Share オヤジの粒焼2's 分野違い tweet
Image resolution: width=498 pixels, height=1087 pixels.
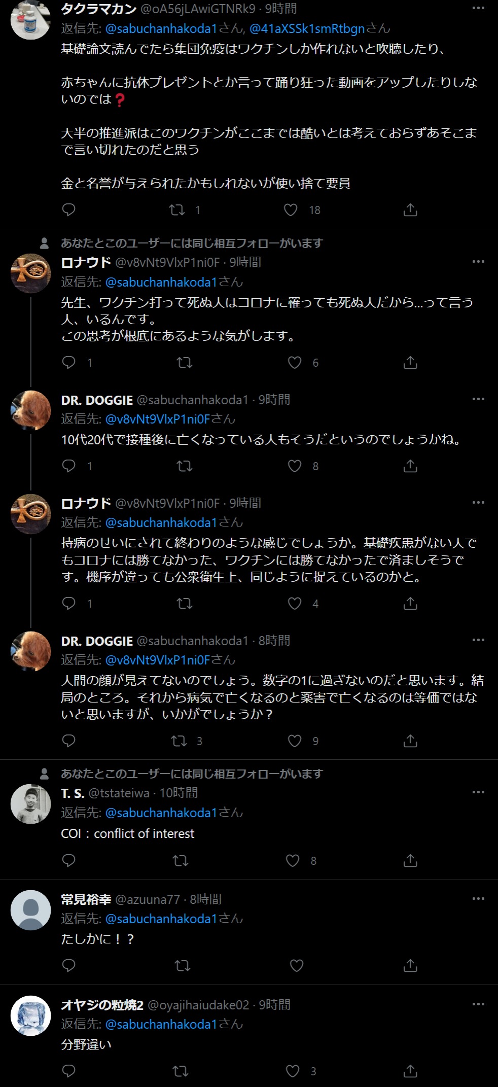click(x=410, y=1071)
